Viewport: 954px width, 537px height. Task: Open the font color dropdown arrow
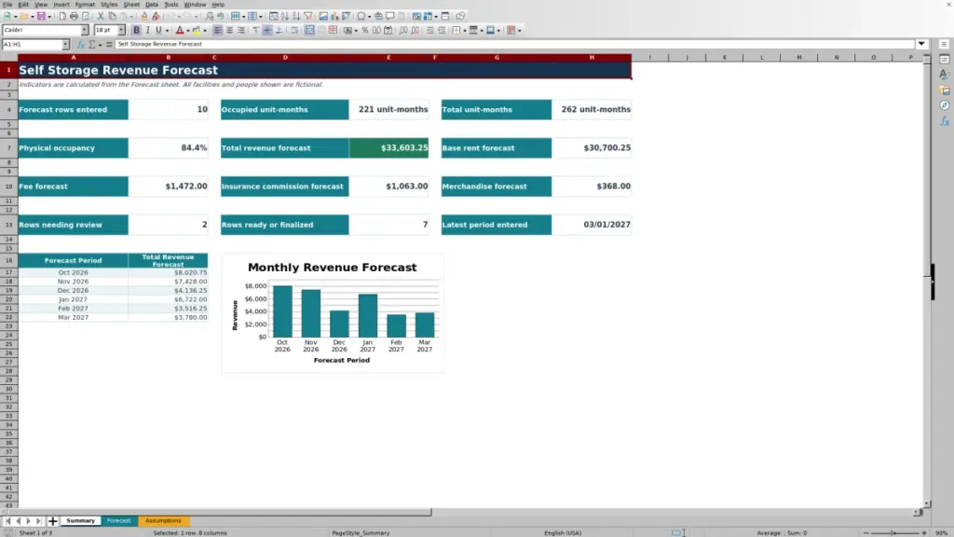click(x=187, y=31)
